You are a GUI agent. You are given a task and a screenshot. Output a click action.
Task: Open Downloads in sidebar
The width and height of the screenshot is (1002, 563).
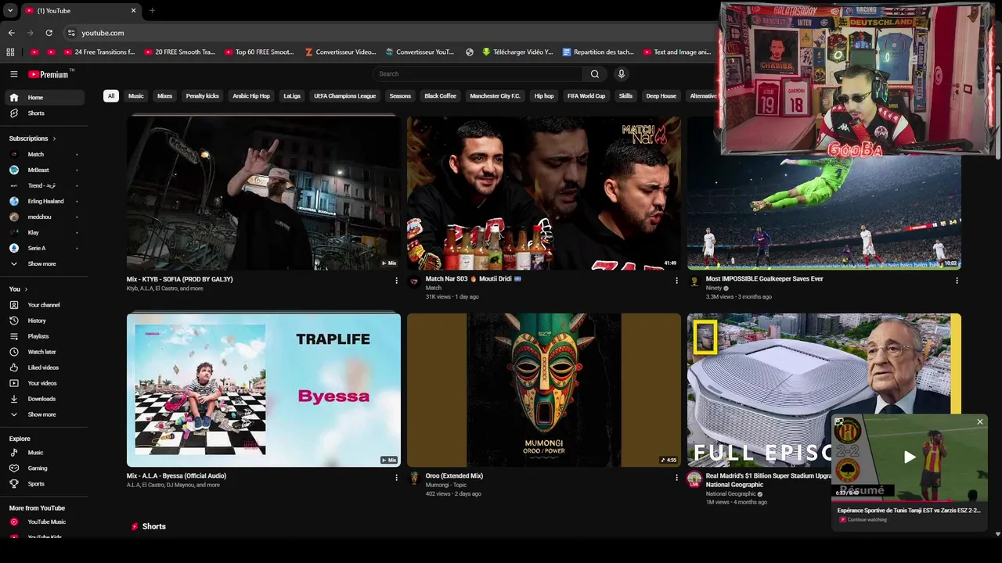45,399
